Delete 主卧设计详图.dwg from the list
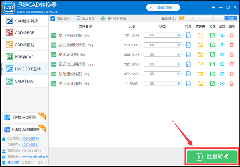240x167 pixels. point(232,84)
